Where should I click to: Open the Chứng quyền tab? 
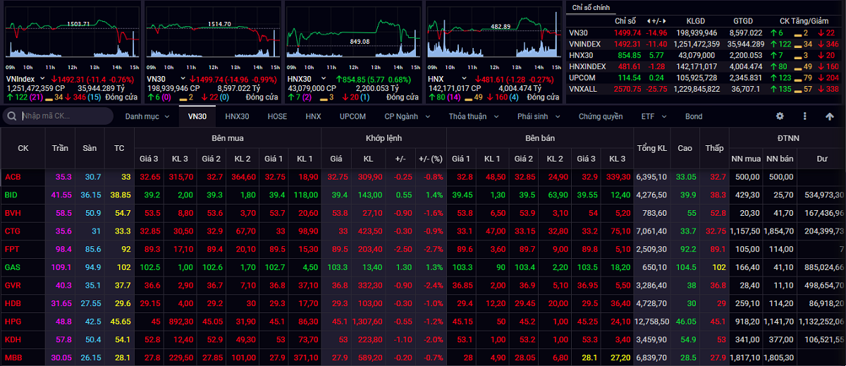click(601, 116)
